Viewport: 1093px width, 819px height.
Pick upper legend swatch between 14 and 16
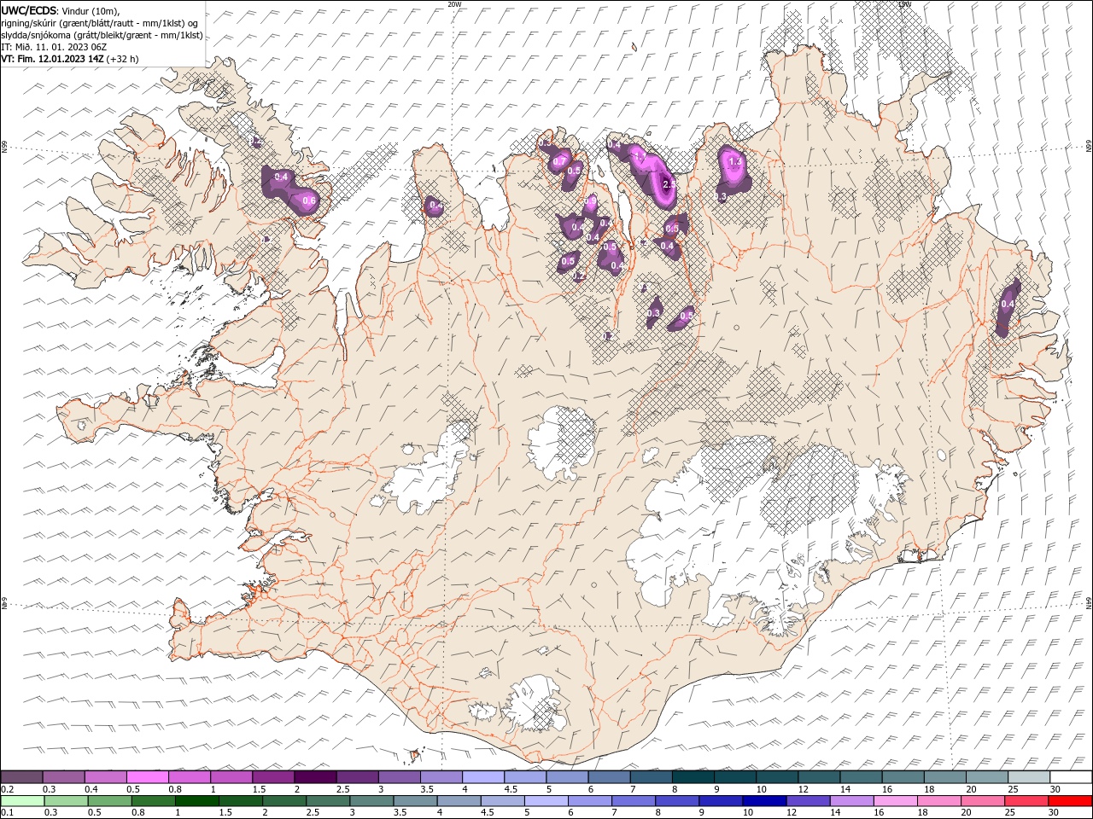(x=862, y=777)
